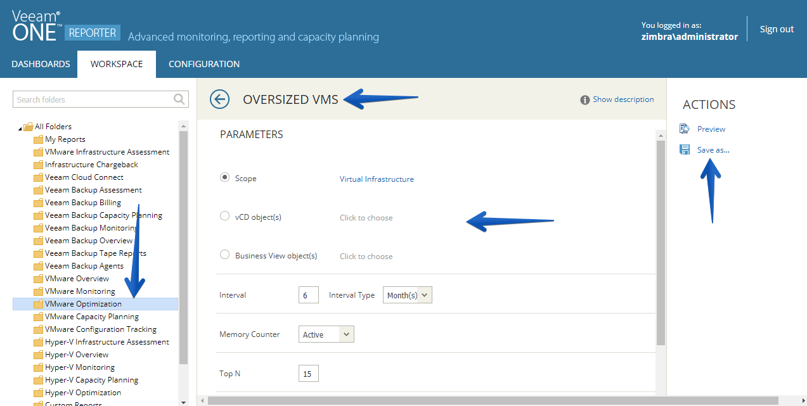Switch to the Configuration tab
The width and height of the screenshot is (807, 406).
204,64
